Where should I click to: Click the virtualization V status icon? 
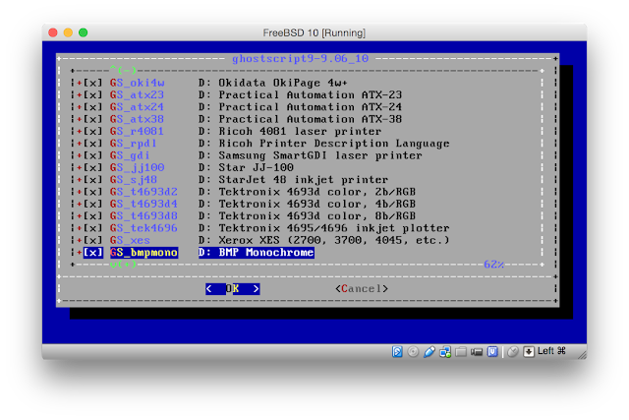tap(492, 352)
